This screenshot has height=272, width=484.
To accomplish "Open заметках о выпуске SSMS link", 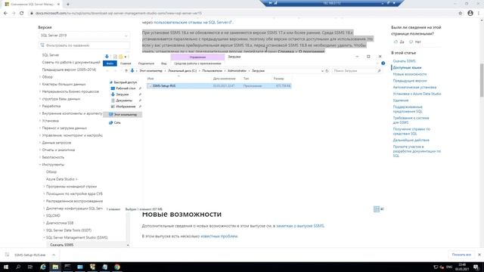I will 300,226.
